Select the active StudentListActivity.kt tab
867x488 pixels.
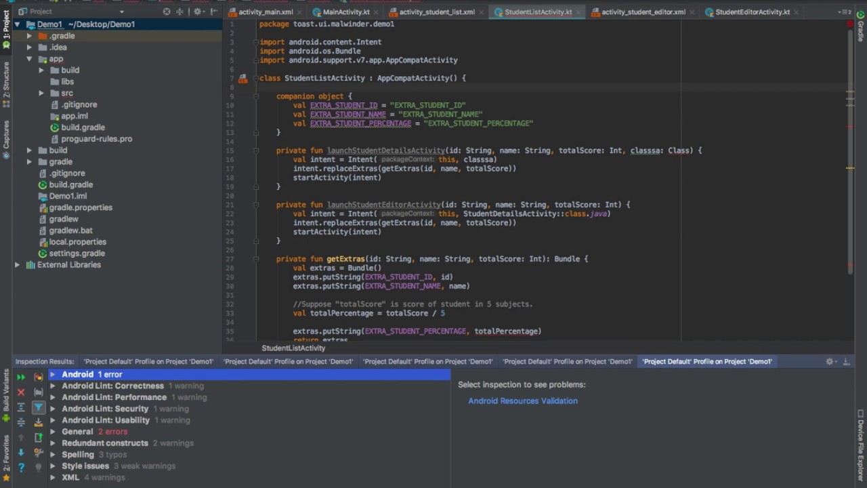coord(538,12)
